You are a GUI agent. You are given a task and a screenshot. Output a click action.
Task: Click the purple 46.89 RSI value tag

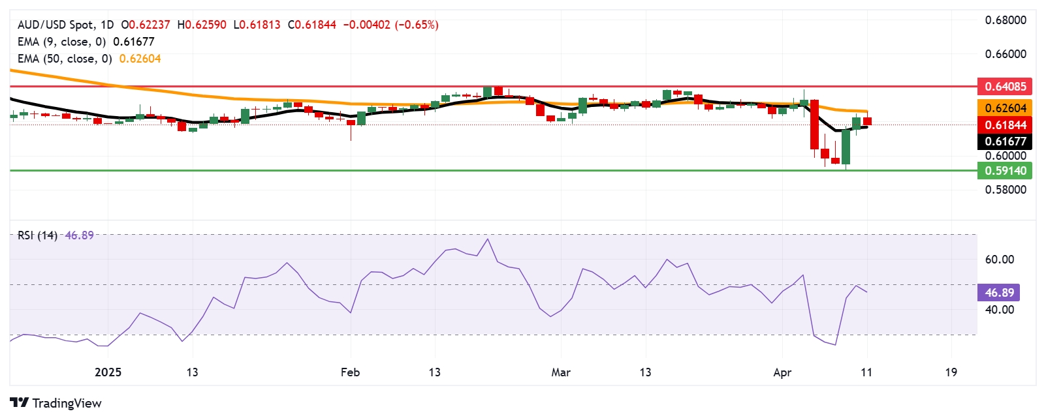[x=999, y=293]
